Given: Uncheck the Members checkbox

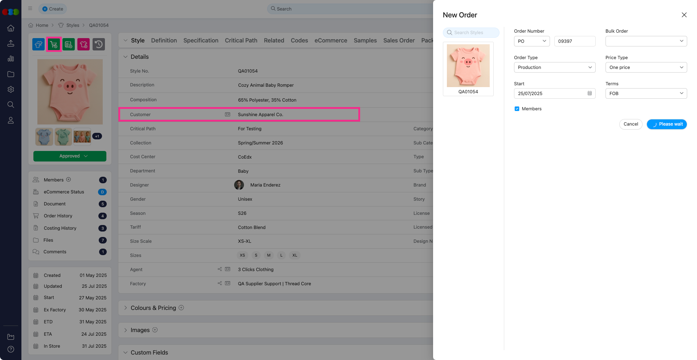Looking at the screenshot, I should coord(517,109).
